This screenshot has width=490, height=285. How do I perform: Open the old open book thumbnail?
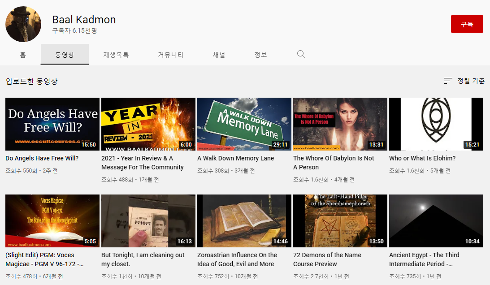244,221
